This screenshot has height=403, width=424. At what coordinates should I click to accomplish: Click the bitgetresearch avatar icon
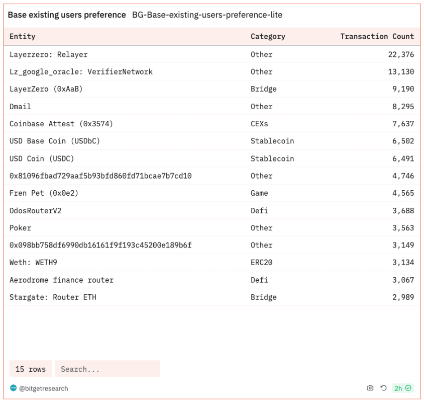13,388
